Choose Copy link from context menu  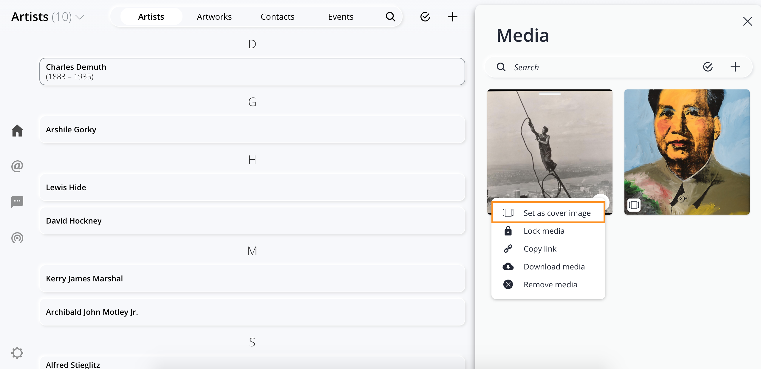[548, 249]
